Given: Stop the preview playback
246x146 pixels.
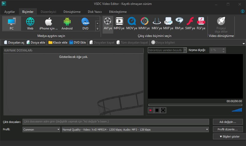Looking at the screenshot, I should tap(157, 110).
